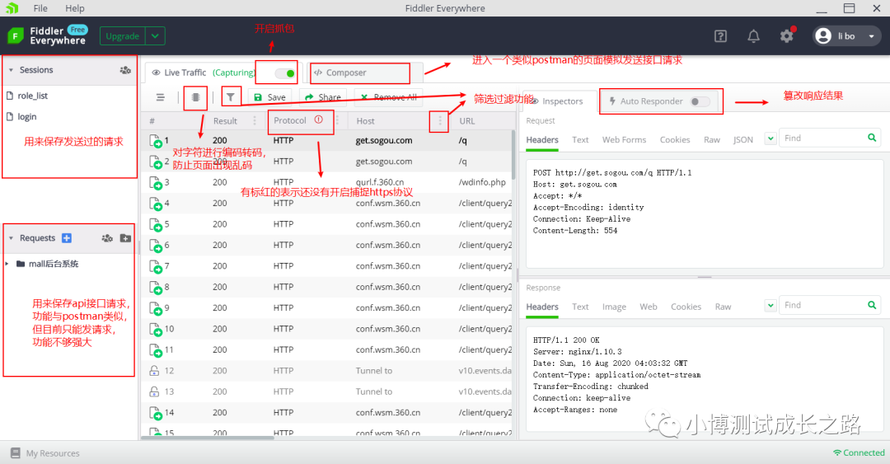Click the search icon in Request Find box

click(872, 138)
